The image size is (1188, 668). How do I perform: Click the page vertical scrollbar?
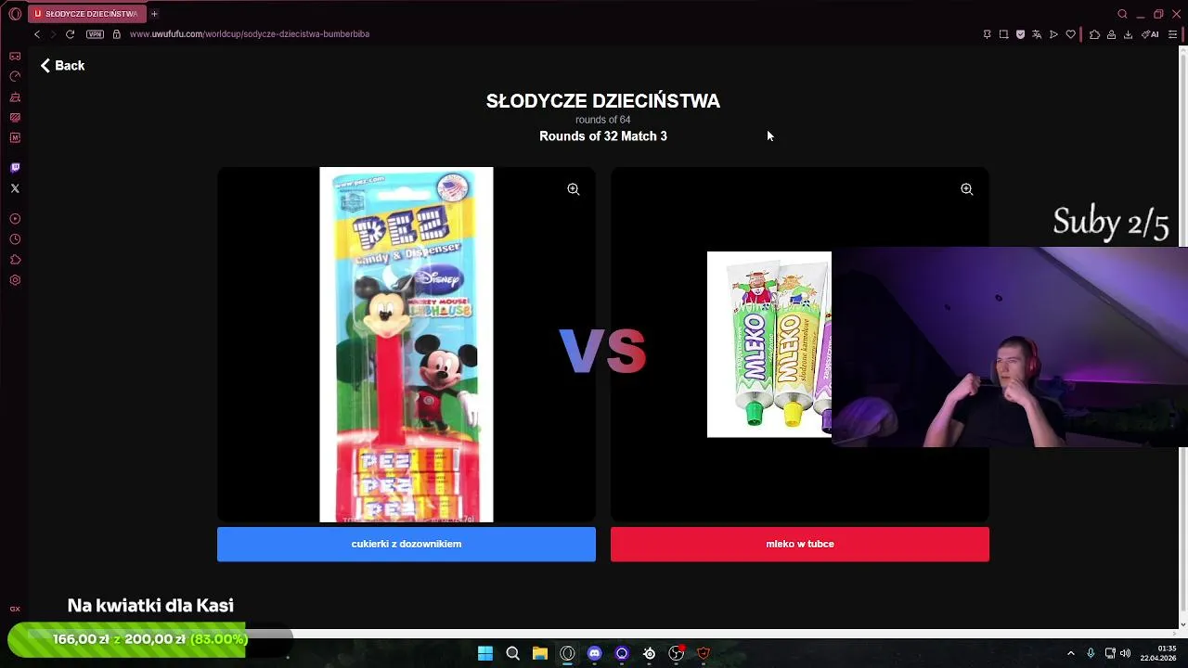click(x=1182, y=336)
